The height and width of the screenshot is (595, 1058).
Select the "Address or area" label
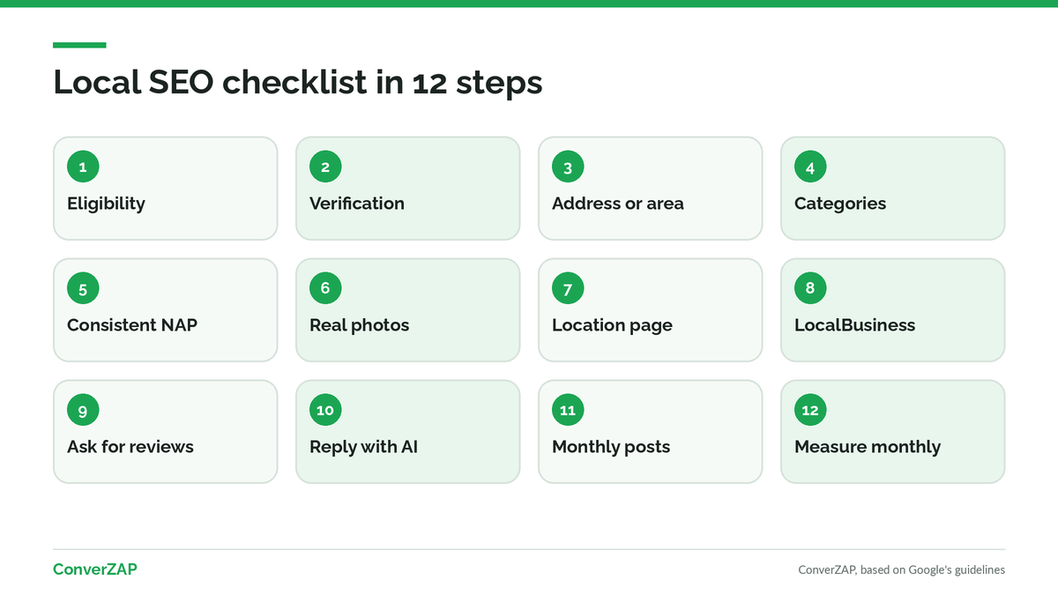(618, 204)
